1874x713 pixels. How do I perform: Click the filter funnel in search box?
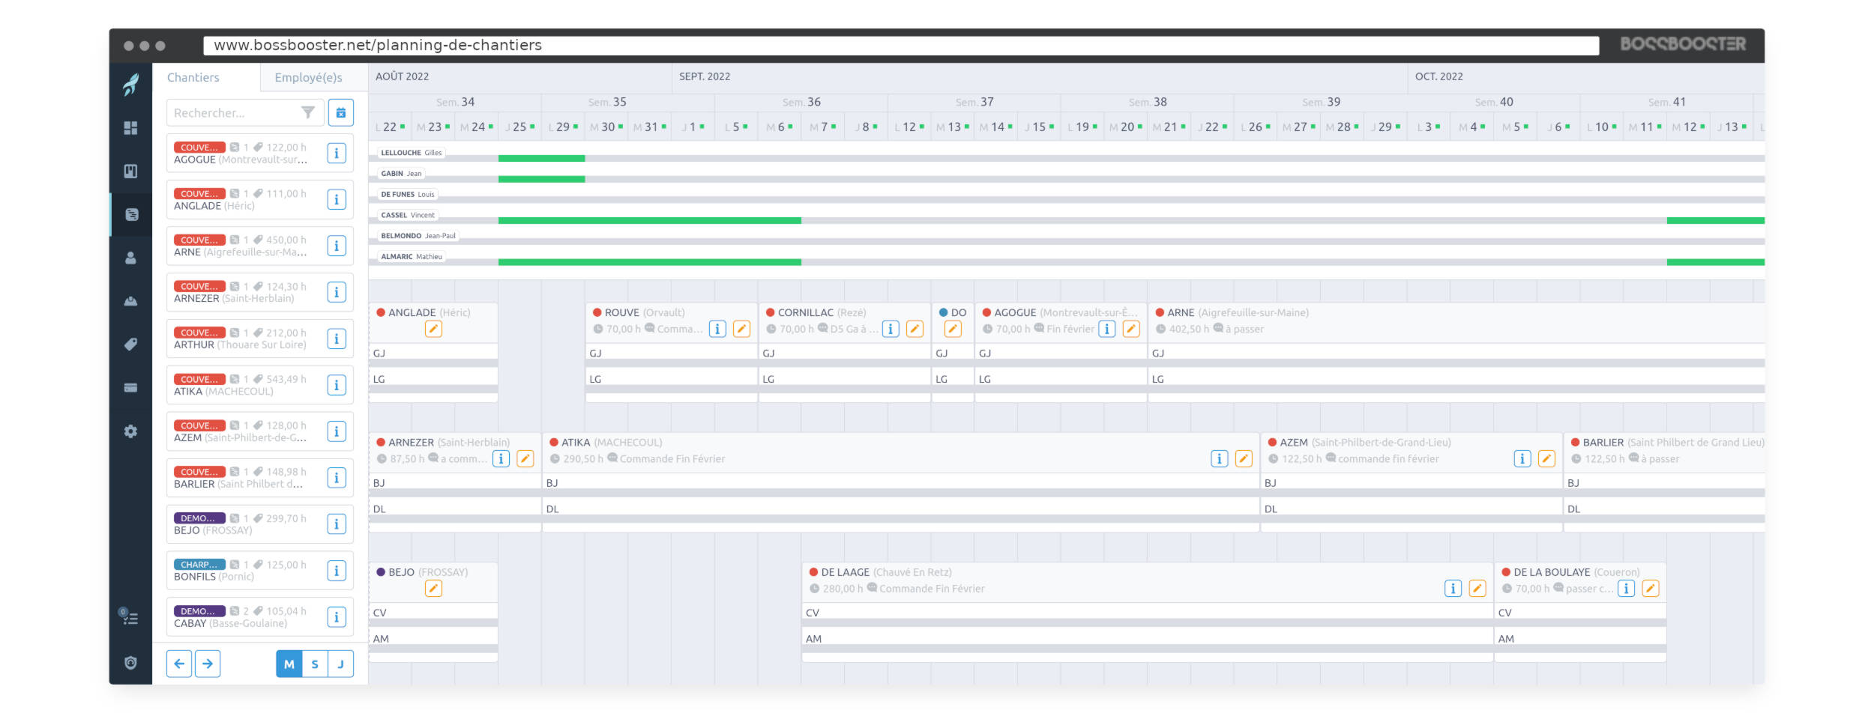point(307,112)
